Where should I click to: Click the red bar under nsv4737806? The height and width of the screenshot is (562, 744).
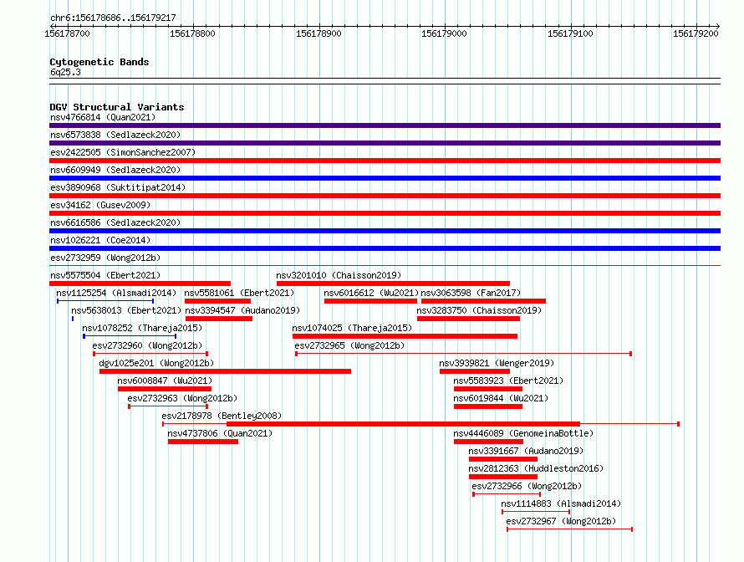click(203, 442)
